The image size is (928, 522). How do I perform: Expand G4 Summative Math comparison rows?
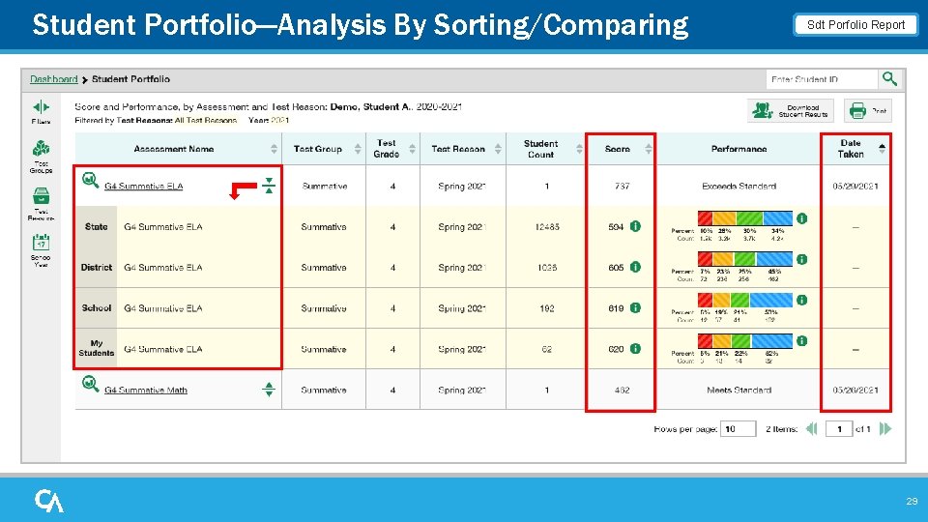click(269, 390)
